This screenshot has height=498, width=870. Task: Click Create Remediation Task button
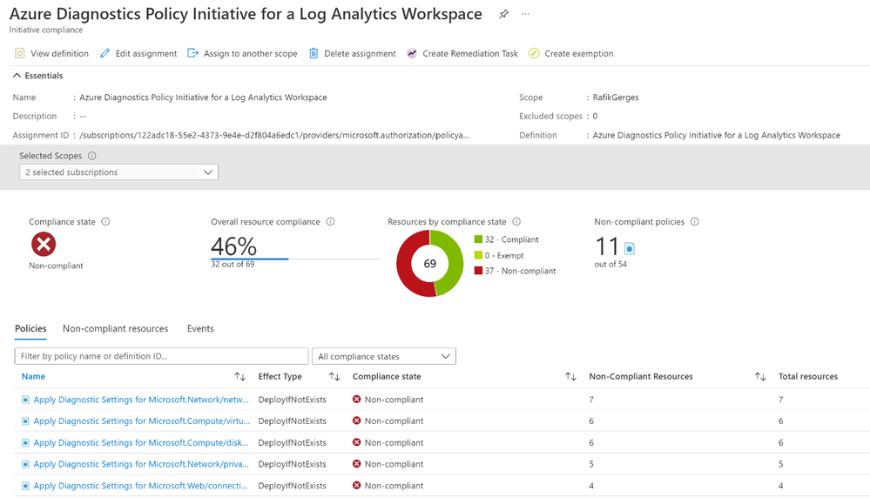(462, 53)
